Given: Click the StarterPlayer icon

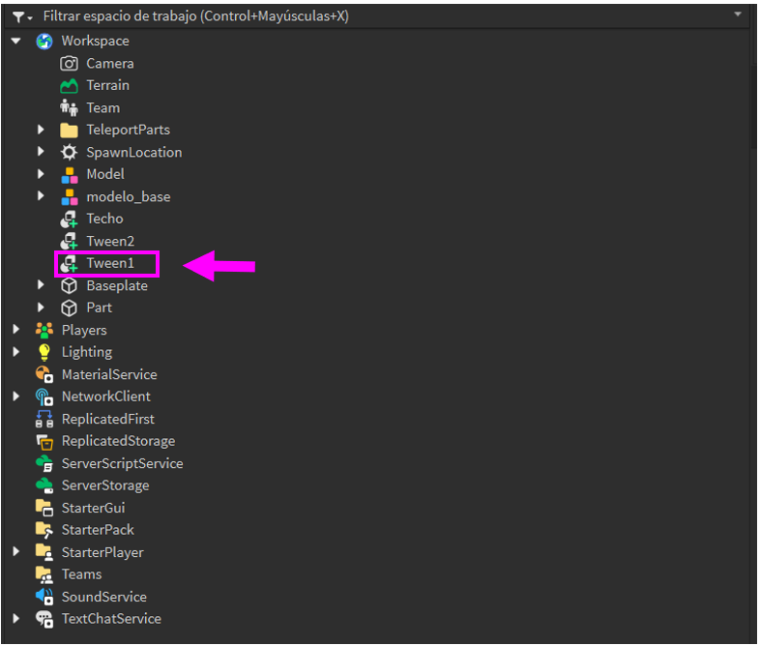Looking at the screenshot, I should click(x=44, y=552).
